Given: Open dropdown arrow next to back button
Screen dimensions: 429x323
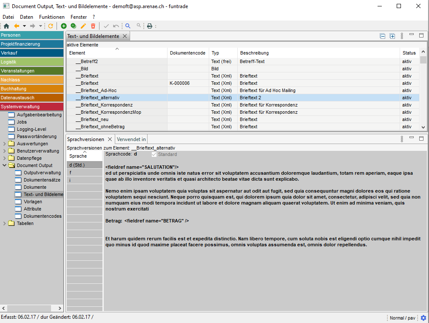Looking at the screenshot, I should (x=24, y=26).
